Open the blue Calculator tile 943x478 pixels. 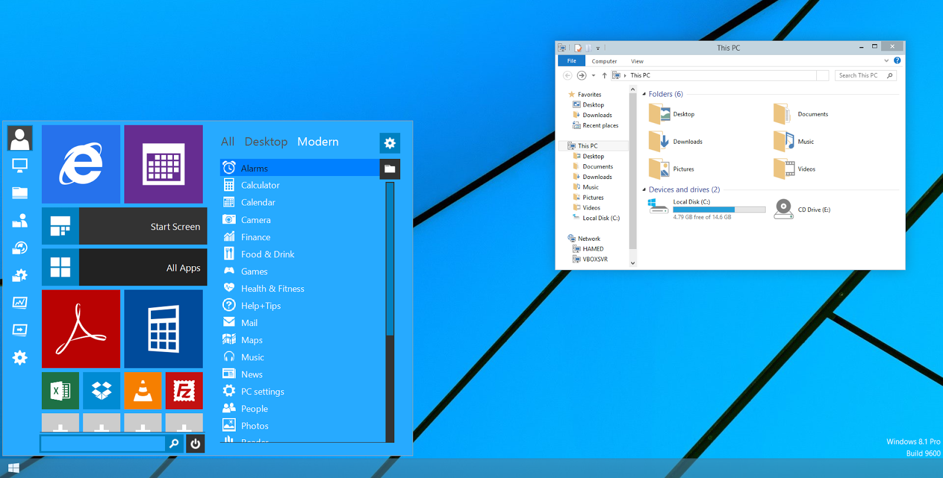click(x=163, y=328)
